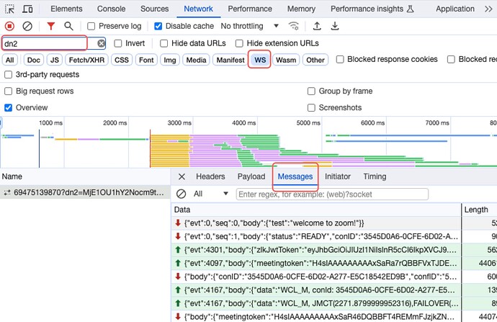The width and height of the screenshot is (497, 322).
Task: Uncheck Disable cache checkbox
Action: click(158, 26)
